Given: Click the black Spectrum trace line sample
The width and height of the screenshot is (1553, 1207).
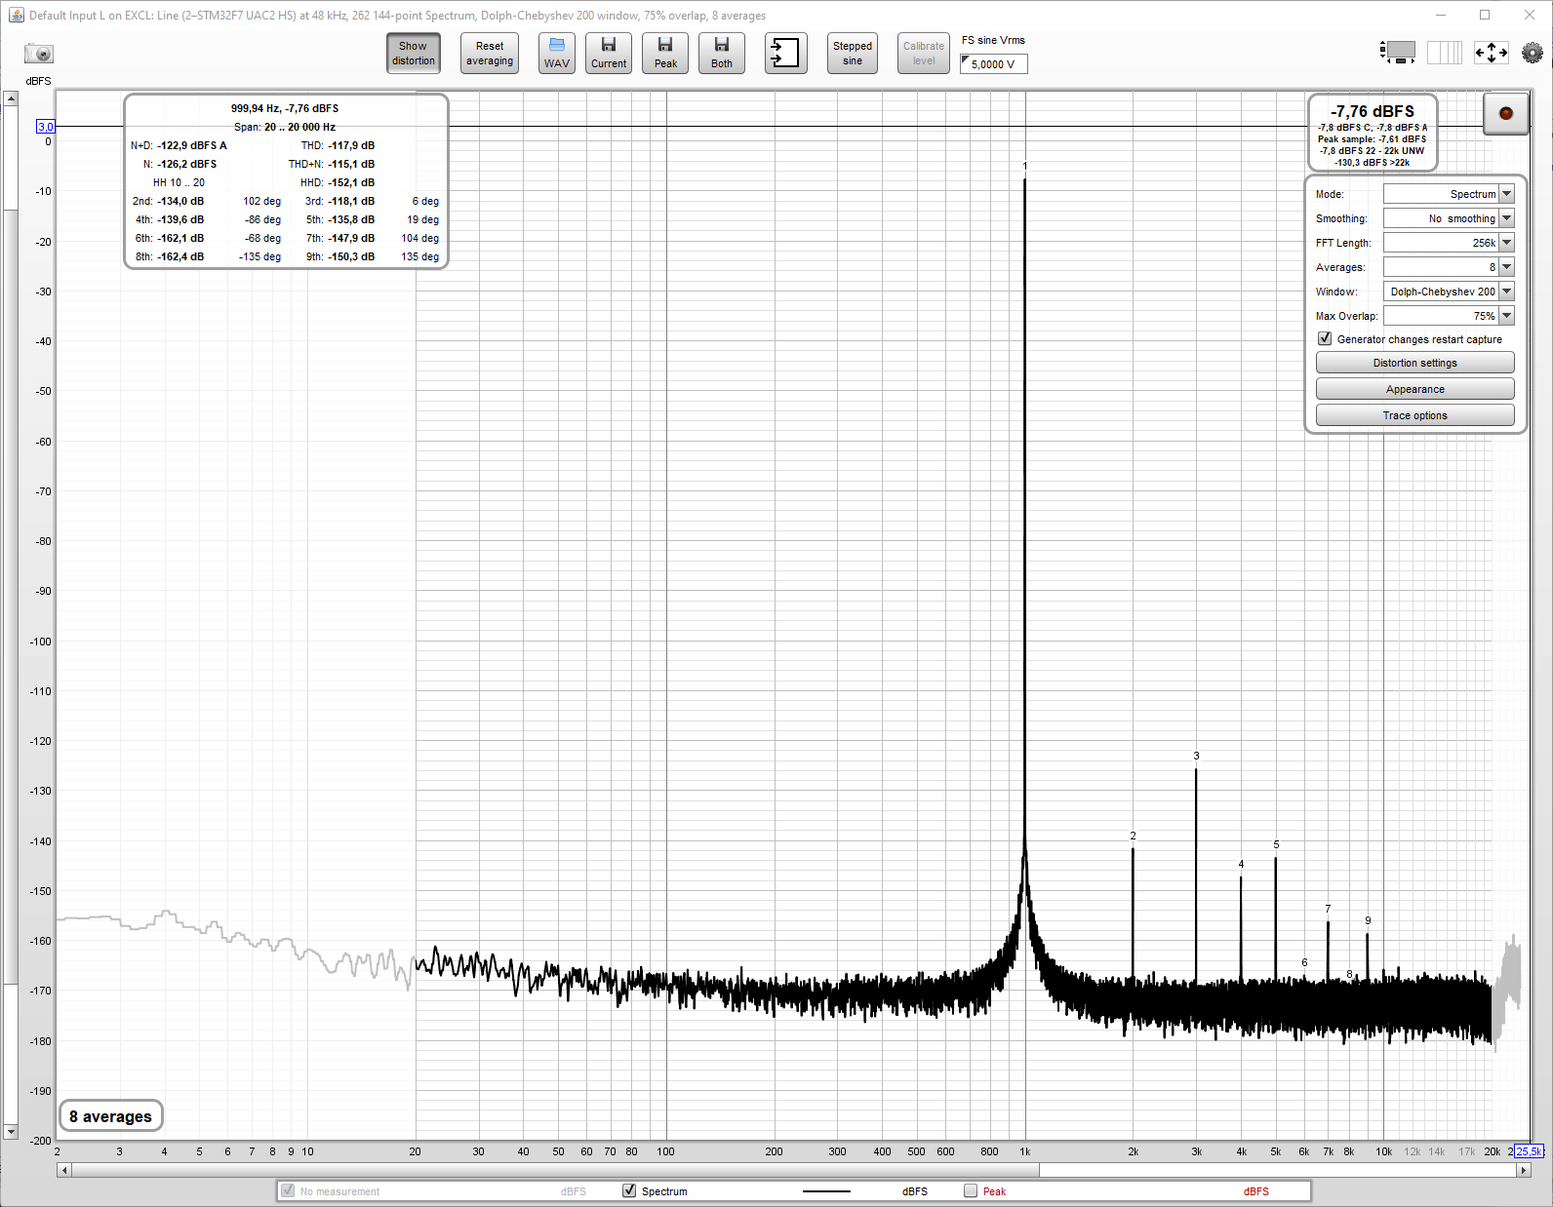Looking at the screenshot, I should [x=826, y=1191].
